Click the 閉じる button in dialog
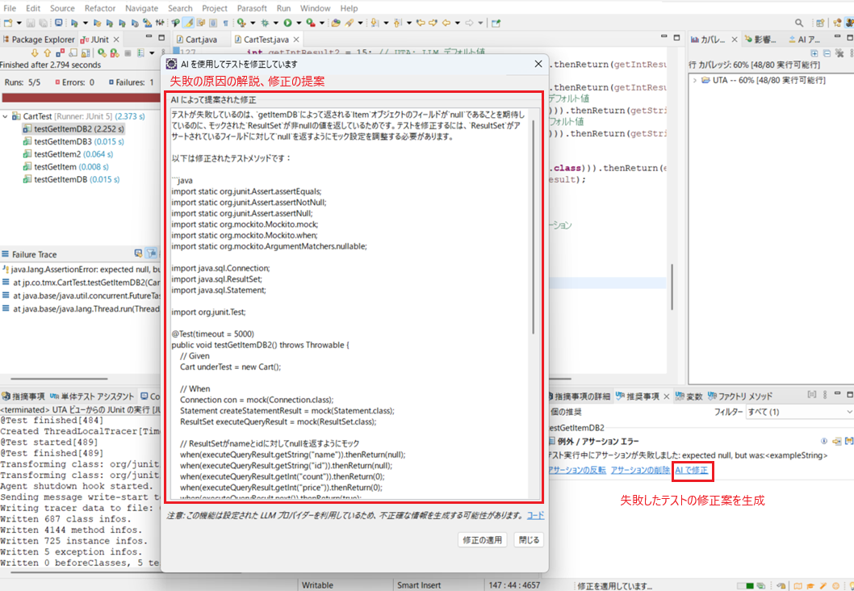The width and height of the screenshot is (854, 591). (x=529, y=540)
